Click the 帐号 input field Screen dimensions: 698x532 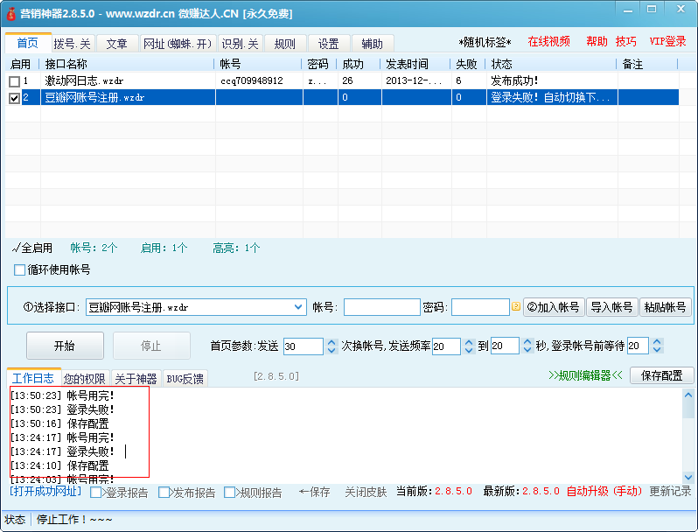[381, 307]
